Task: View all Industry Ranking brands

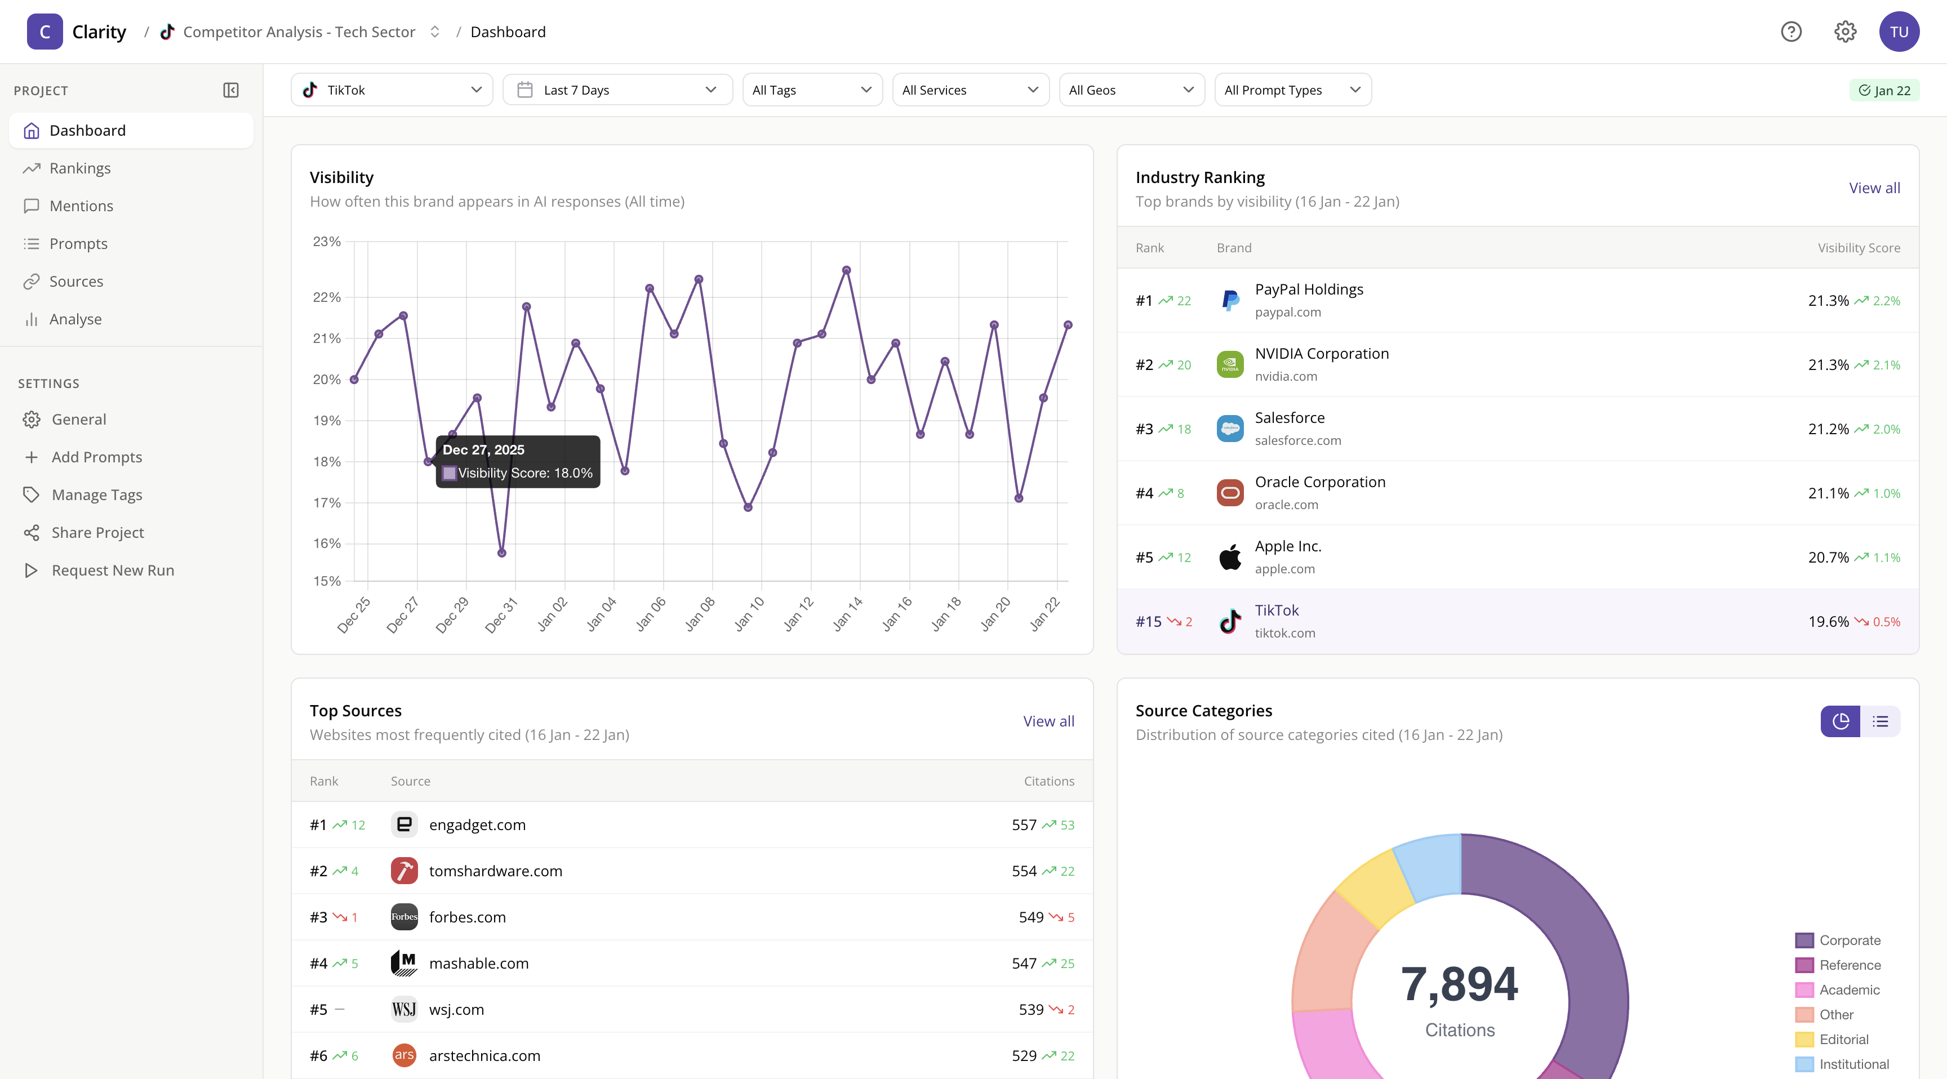Action: point(1873,188)
